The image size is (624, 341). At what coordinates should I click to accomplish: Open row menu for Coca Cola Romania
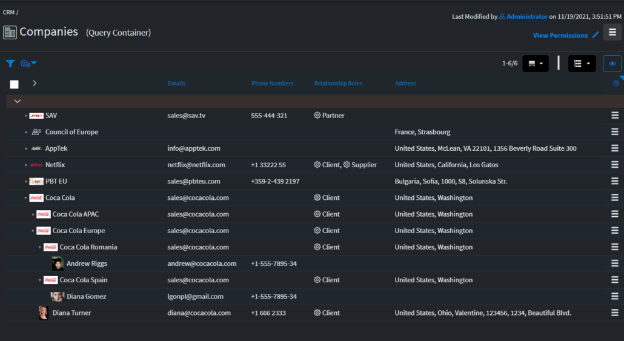pyautogui.click(x=615, y=247)
